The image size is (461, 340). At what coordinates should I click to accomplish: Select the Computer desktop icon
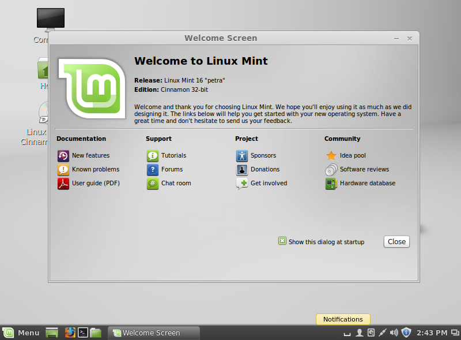[x=51, y=19]
